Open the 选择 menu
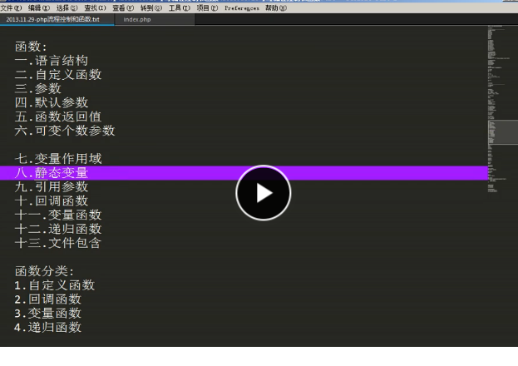 point(67,8)
